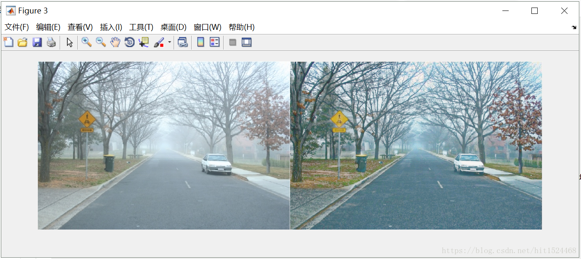Screen dimensions: 581x259
Task: Print the figure using printer icon
Action: pyautogui.click(x=51, y=42)
